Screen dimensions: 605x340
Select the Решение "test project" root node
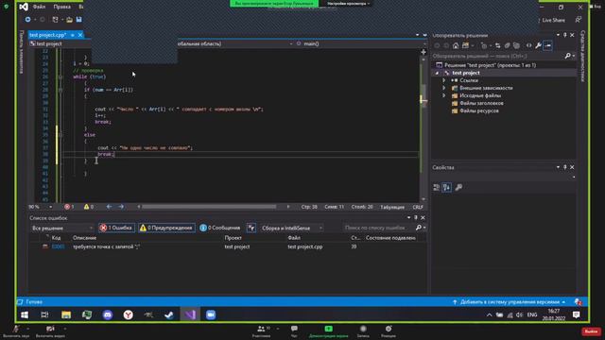pos(490,65)
